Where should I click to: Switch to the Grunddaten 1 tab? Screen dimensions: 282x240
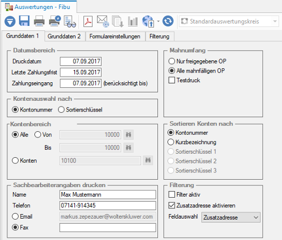point(23,35)
